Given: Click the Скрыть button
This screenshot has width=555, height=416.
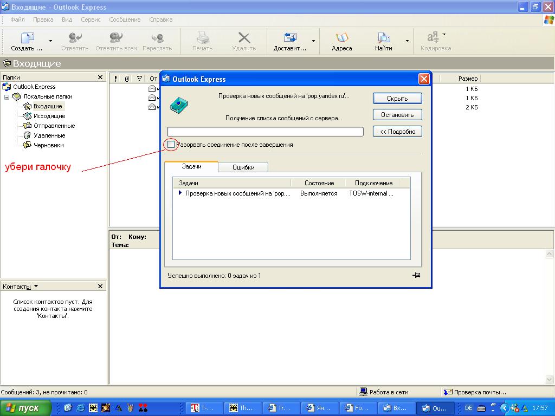Looking at the screenshot, I should click(x=397, y=98).
